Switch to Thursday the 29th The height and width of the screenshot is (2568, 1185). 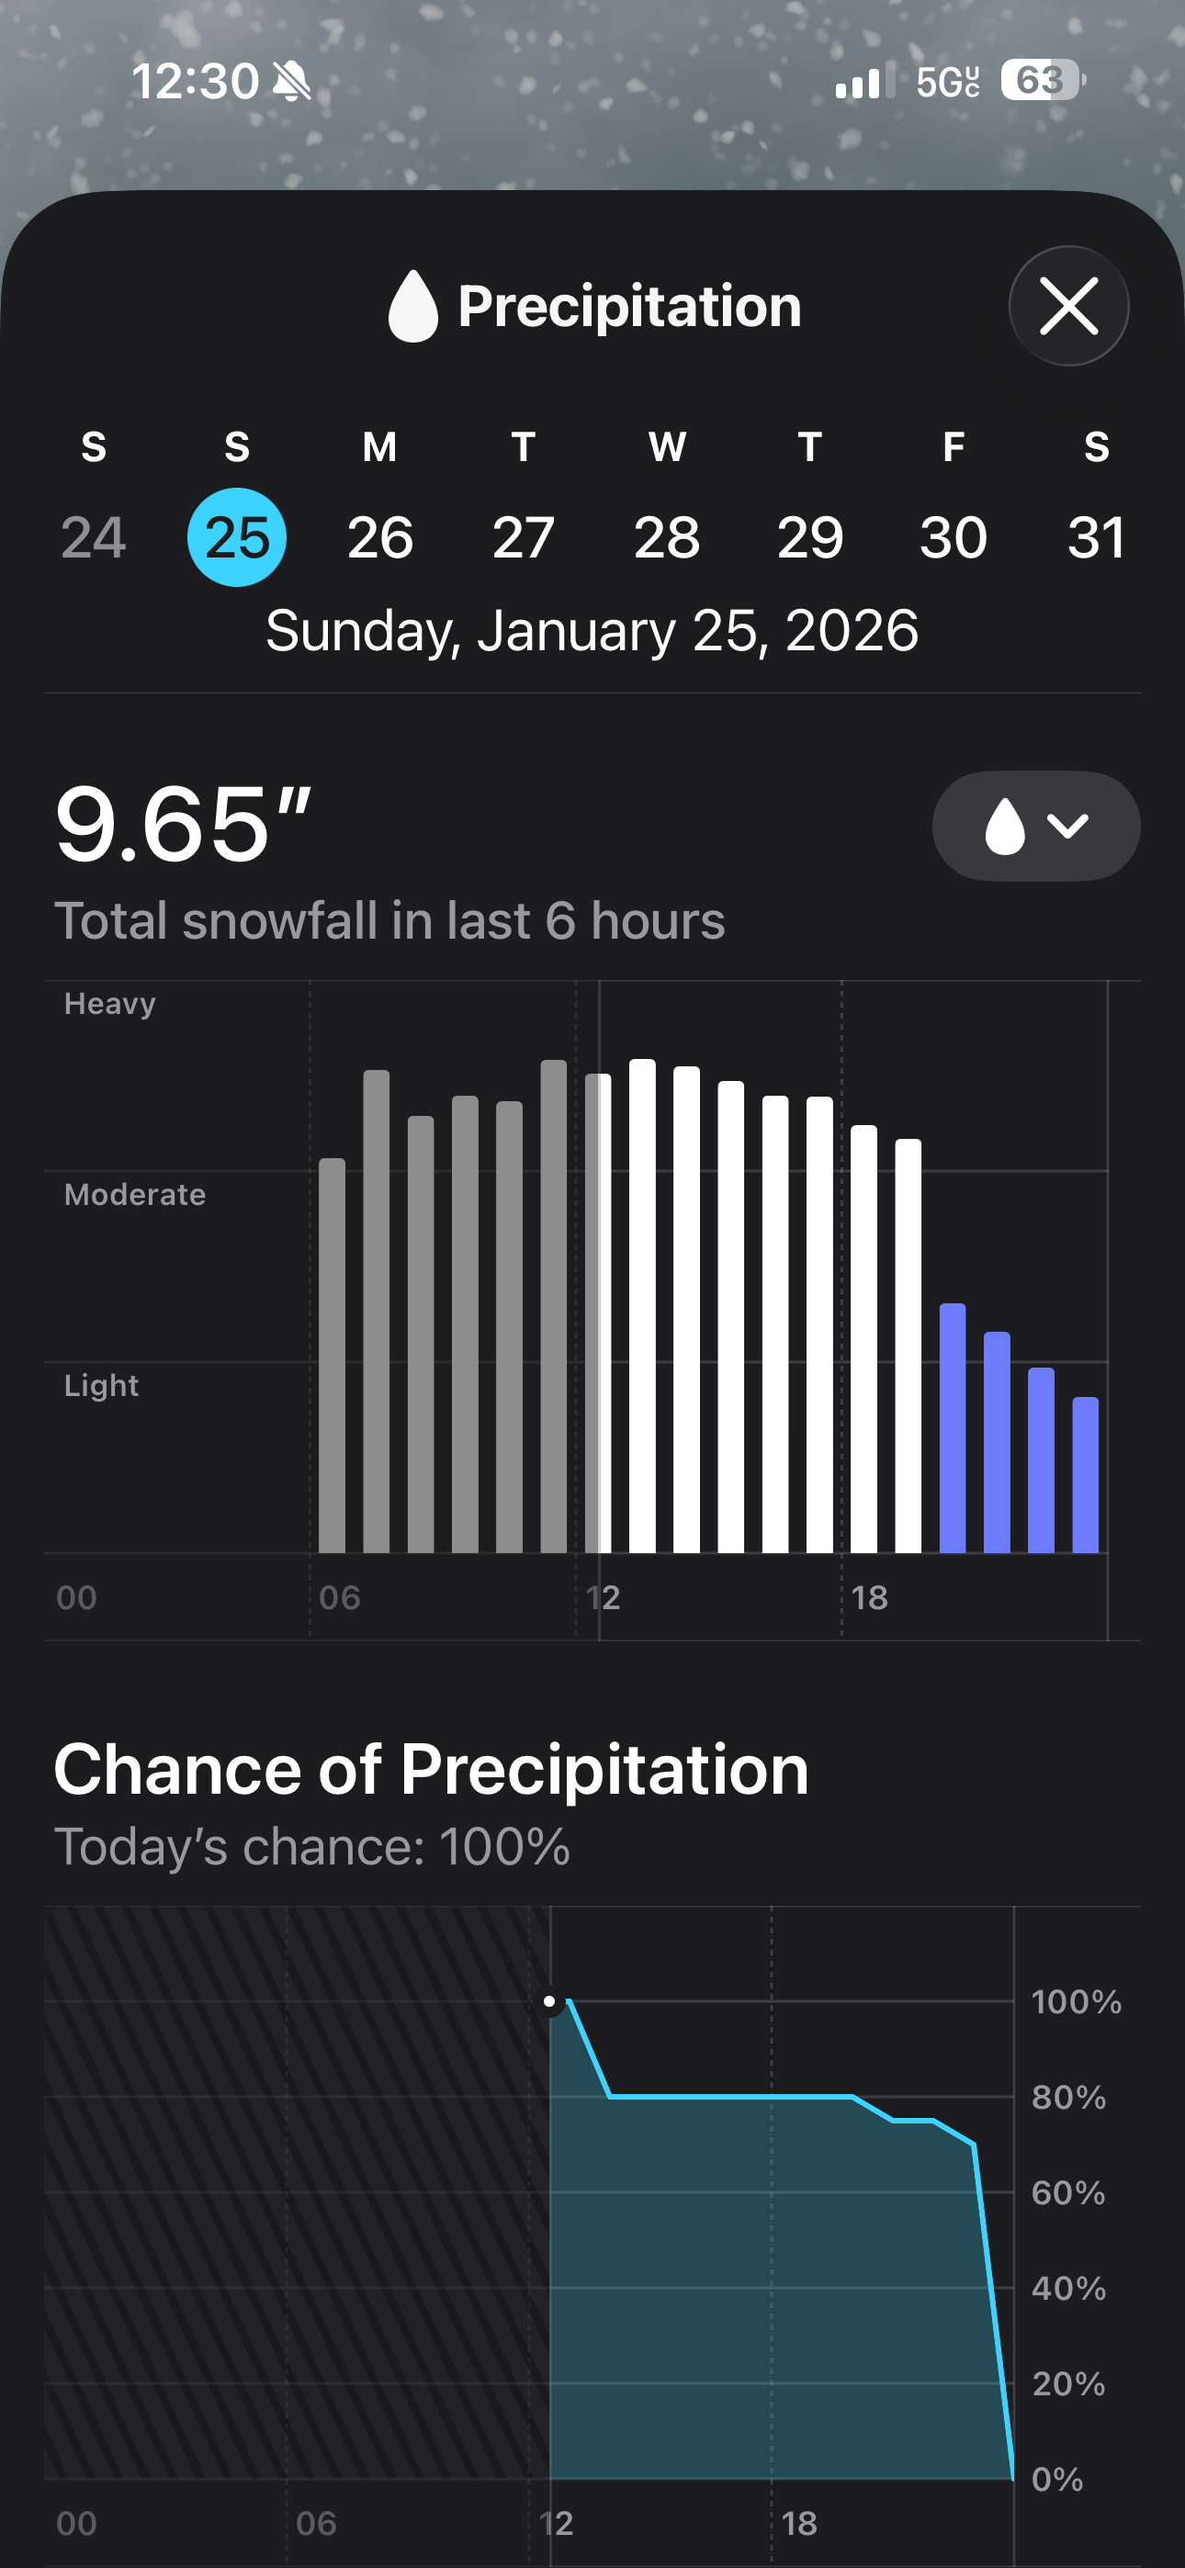click(x=810, y=537)
